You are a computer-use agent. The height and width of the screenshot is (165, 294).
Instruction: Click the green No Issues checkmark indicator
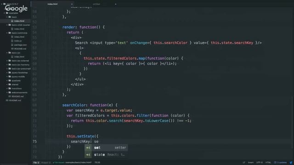pos(58,162)
